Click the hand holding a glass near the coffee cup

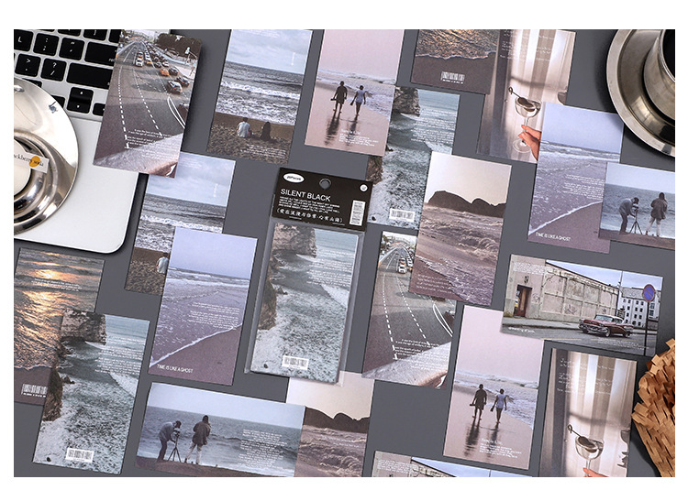(530, 141)
